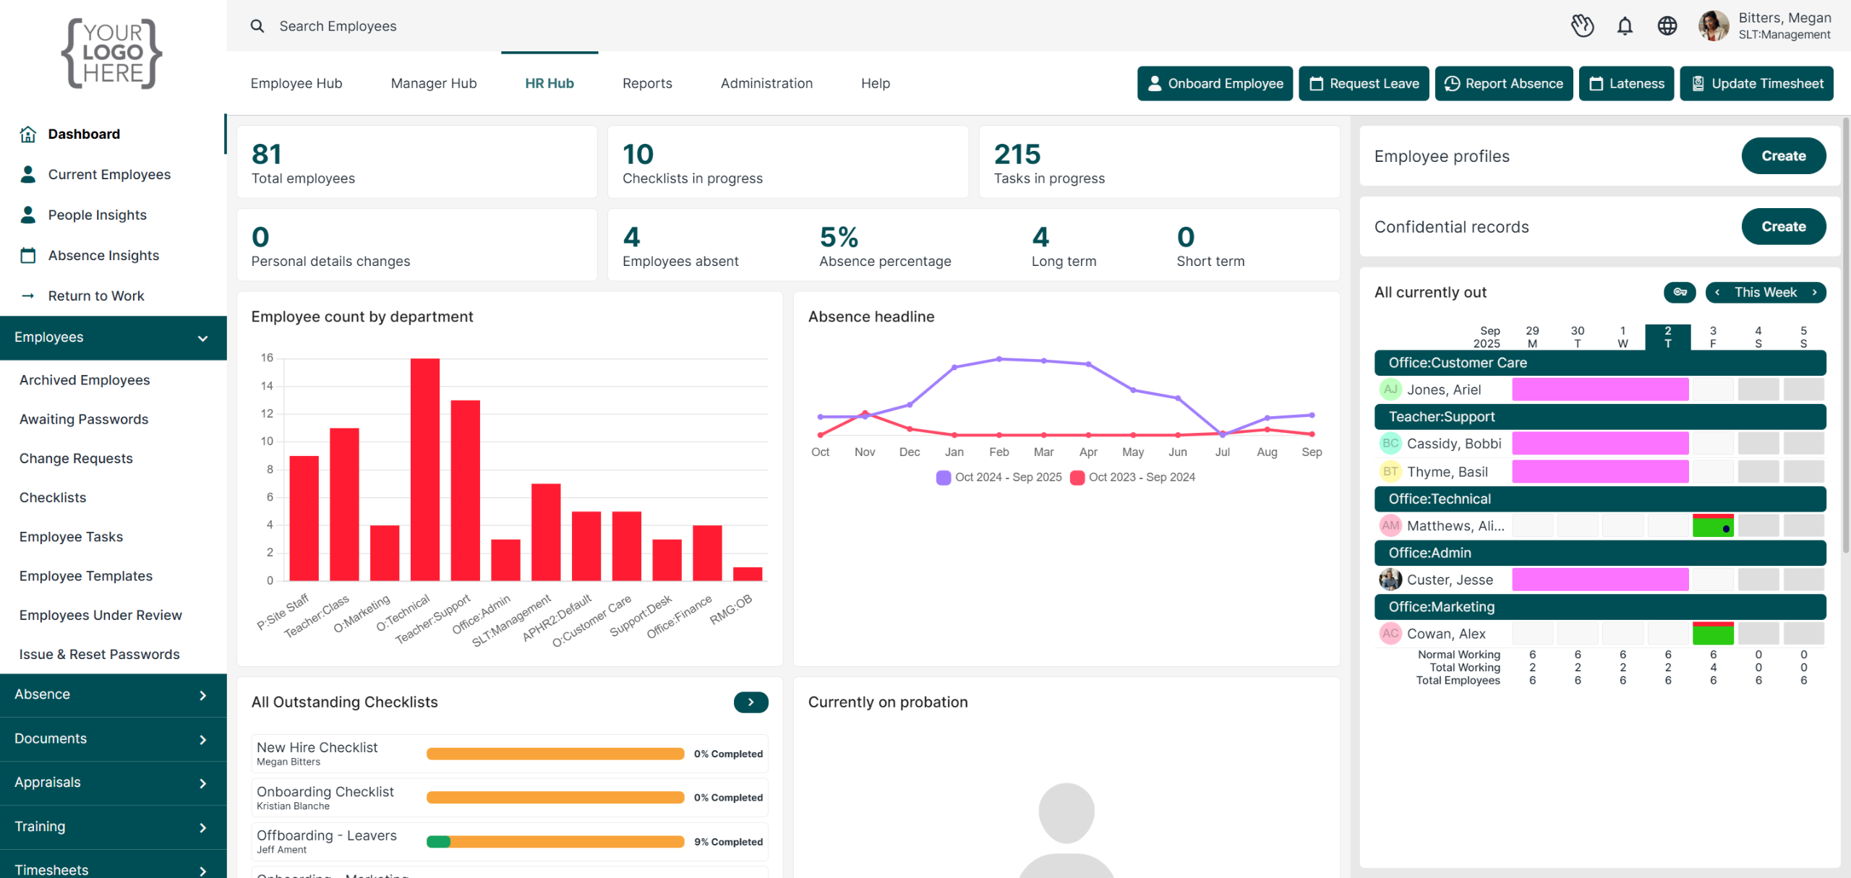
Task: Click the globe language icon
Action: click(1667, 26)
